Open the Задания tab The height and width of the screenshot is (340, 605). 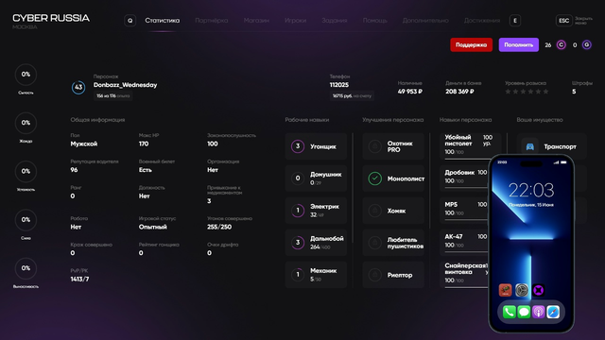[335, 21]
